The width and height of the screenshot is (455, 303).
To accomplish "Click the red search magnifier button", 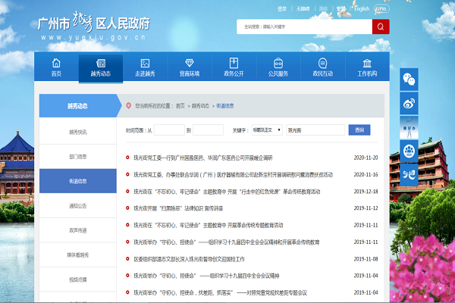I will click(x=381, y=27).
